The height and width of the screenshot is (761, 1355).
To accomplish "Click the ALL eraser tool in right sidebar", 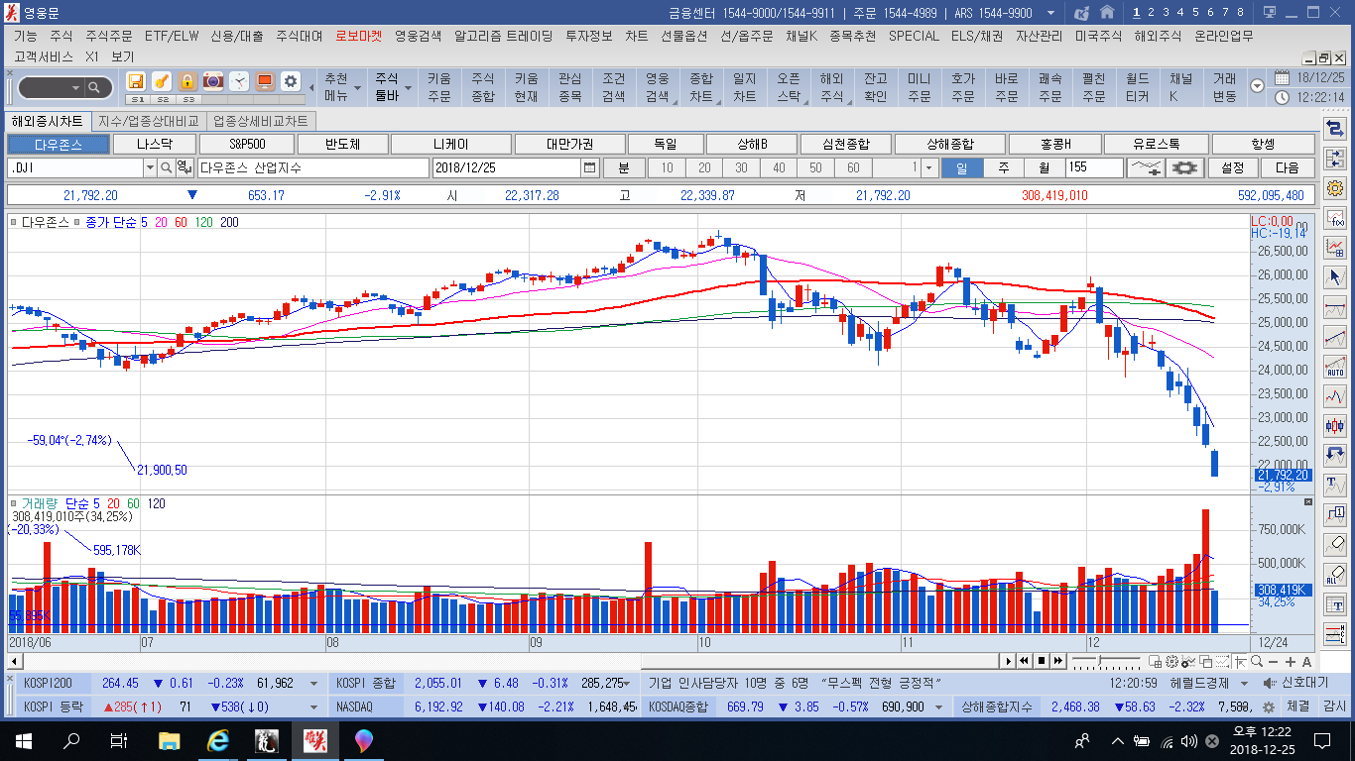I will click(x=1335, y=574).
